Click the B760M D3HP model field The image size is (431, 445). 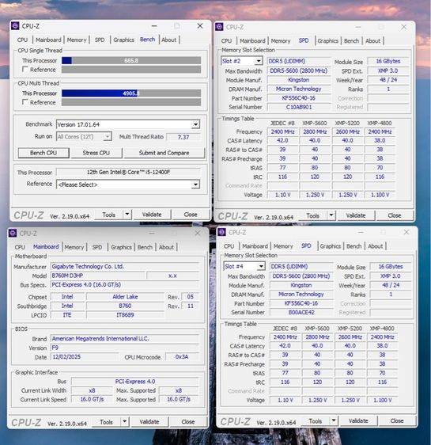pos(97,276)
